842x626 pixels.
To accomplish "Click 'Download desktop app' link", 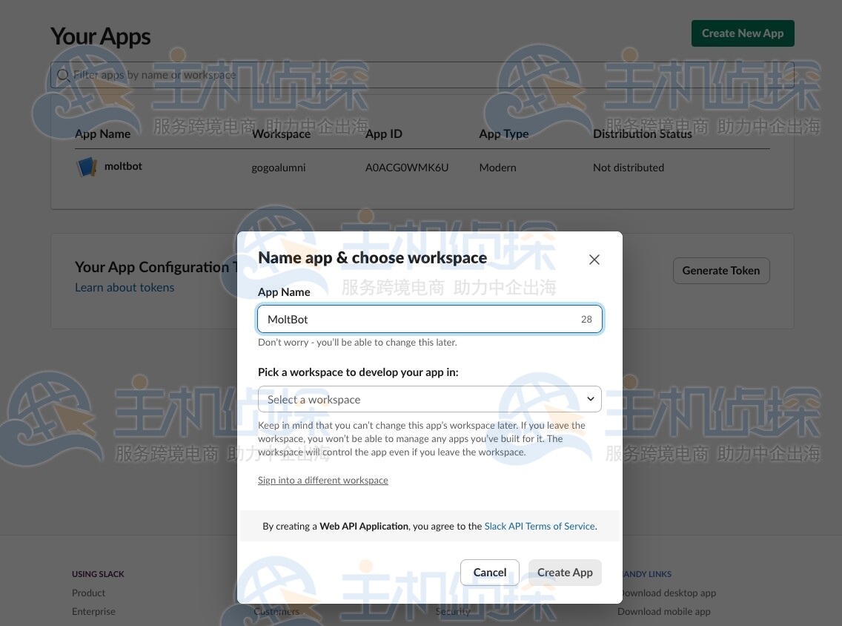I will [666, 593].
